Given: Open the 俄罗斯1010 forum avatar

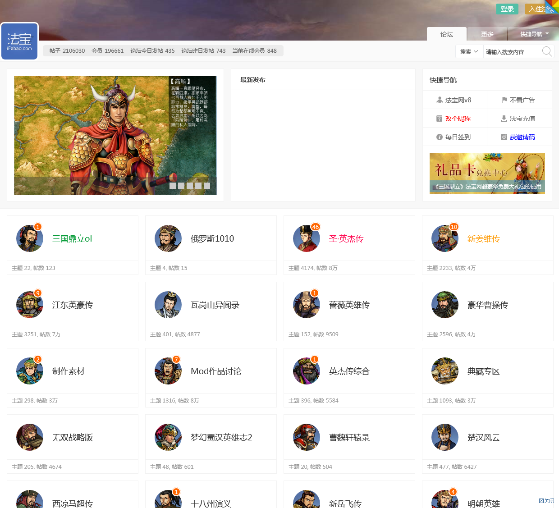Looking at the screenshot, I should pyautogui.click(x=168, y=238).
